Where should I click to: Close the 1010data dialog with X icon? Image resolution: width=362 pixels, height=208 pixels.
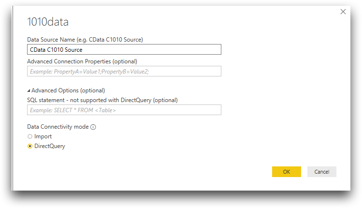click(x=343, y=12)
